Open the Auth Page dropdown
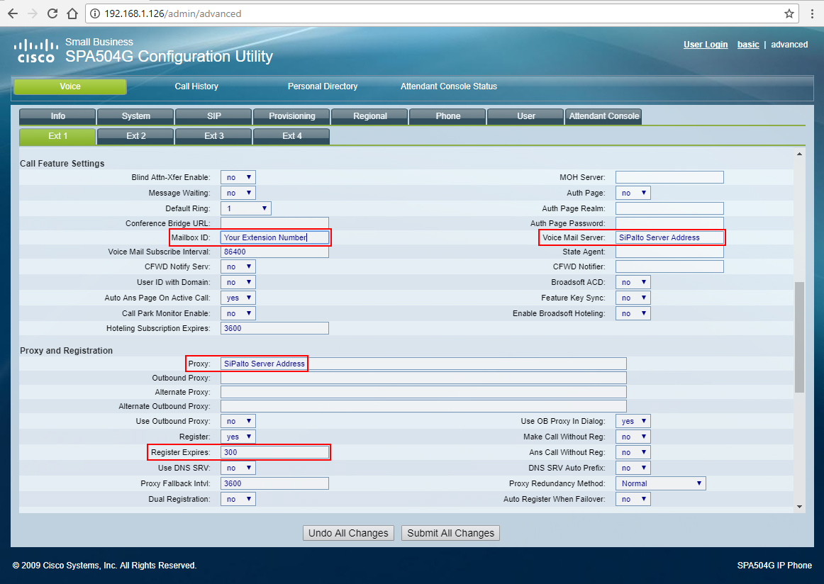 [633, 193]
